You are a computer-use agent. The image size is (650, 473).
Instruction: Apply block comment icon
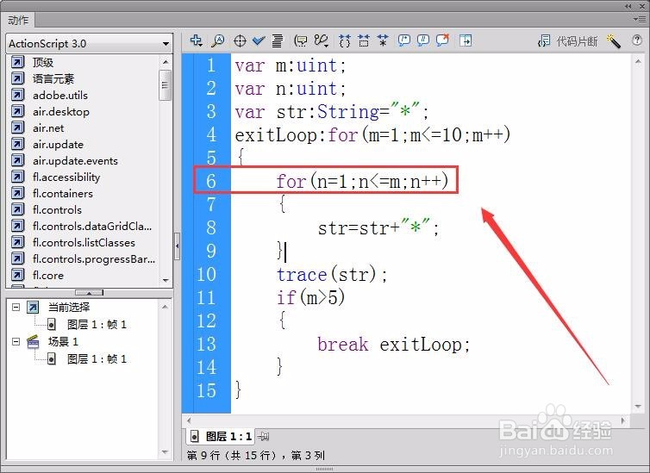(403, 40)
